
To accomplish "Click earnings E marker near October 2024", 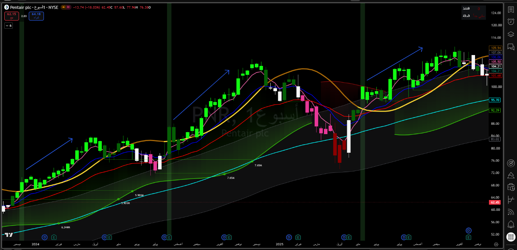I will [x=229, y=237].
